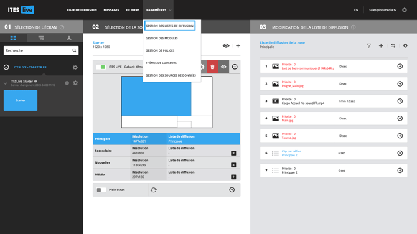Click the swap arrows icon in playlist toolbar
The width and height of the screenshot is (417, 234).
393,45
